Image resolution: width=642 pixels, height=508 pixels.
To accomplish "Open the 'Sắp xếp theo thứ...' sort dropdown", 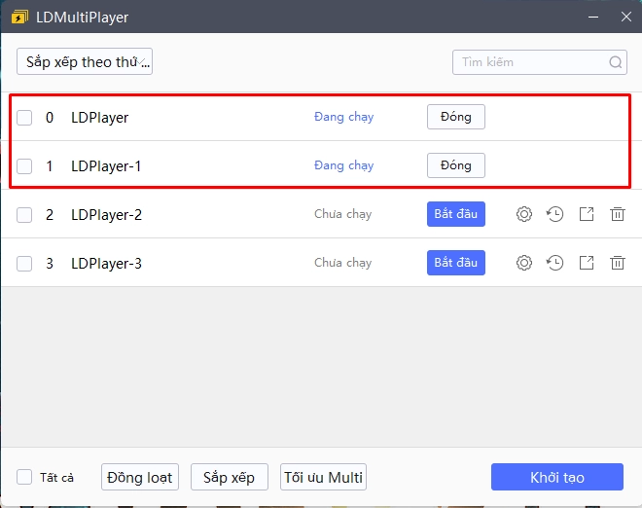I will pyautogui.click(x=85, y=62).
